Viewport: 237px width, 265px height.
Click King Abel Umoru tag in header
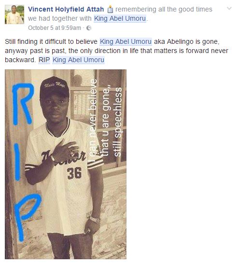(x=120, y=18)
